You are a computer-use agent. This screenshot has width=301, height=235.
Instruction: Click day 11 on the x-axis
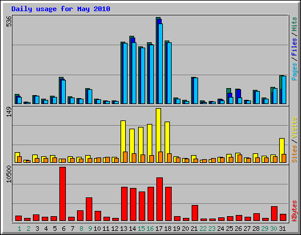[x=106, y=229]
